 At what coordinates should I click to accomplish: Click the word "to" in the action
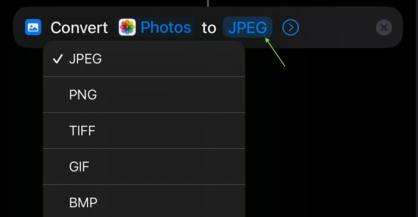209,28
